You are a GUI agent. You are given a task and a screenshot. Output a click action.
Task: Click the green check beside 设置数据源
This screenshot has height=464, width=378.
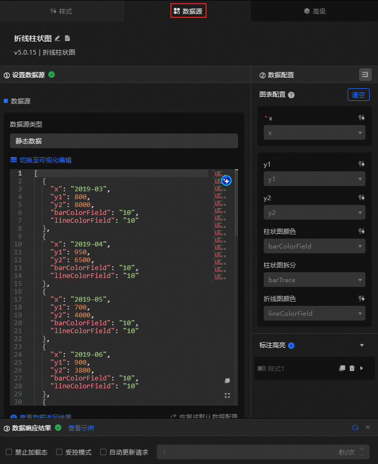[51, 75]
